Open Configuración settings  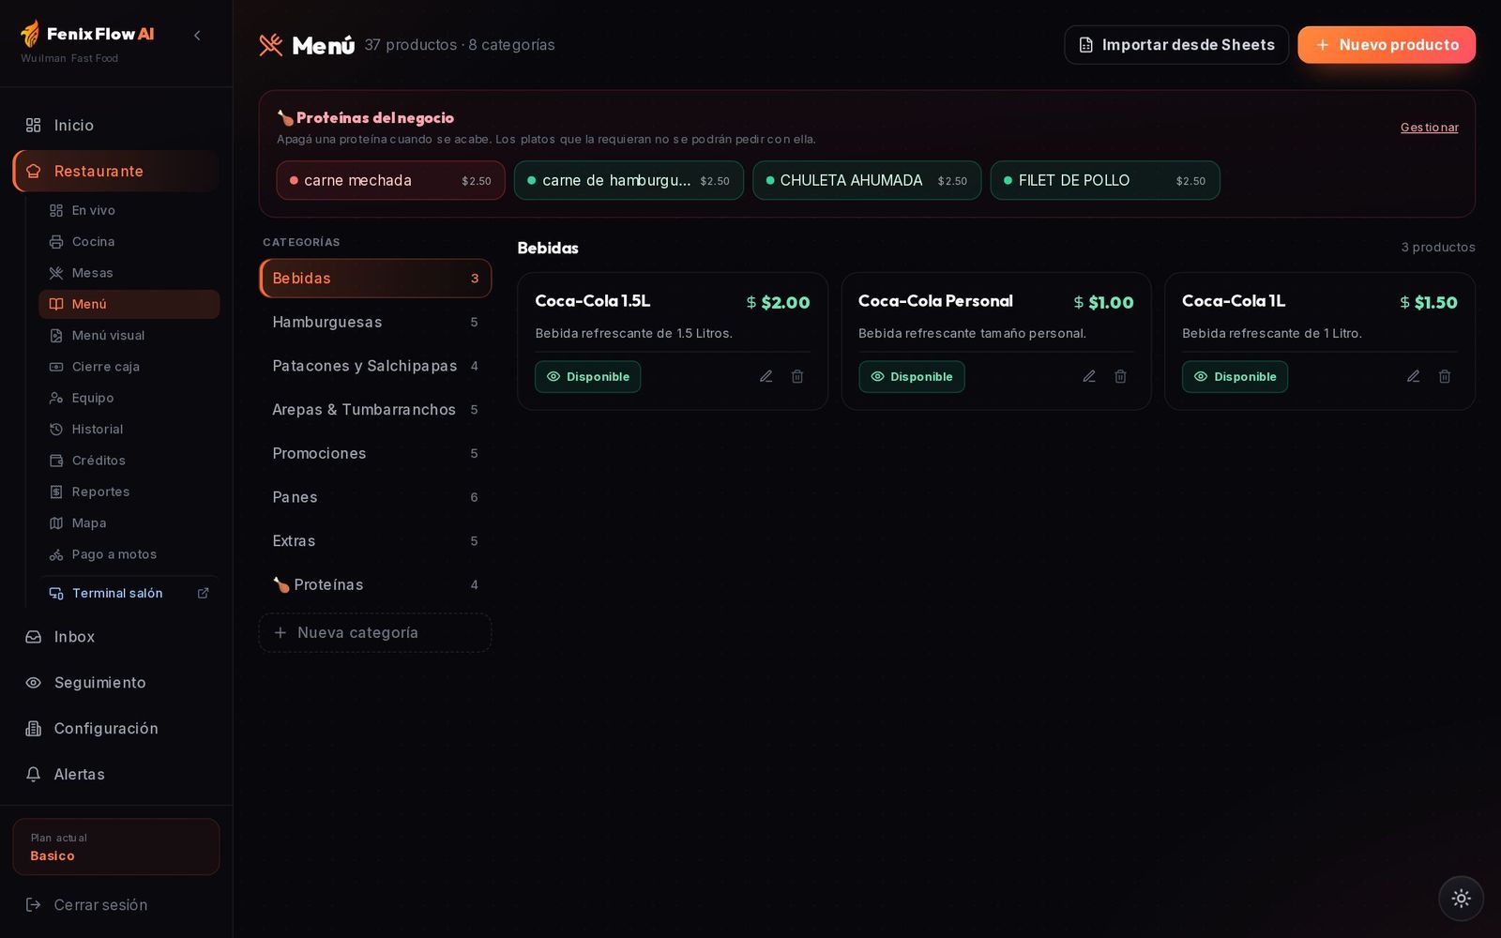116,729
